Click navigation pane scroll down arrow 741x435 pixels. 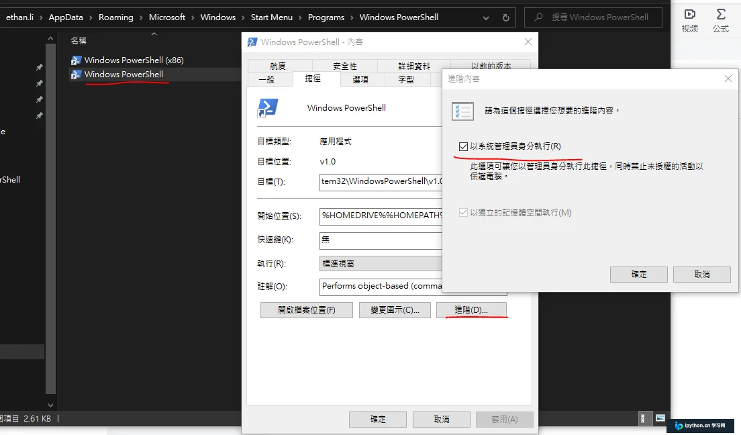(50, 405)
